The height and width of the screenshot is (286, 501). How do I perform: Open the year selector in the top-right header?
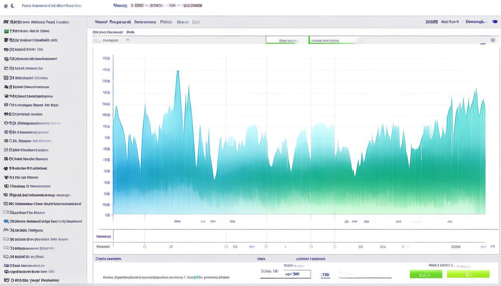tap(432, 22)
